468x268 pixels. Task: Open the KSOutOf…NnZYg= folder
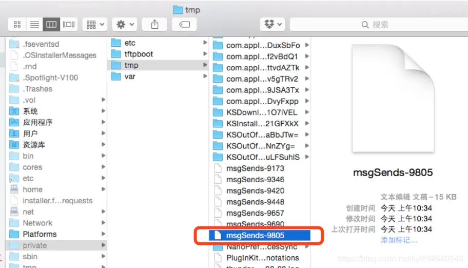tap(260, 146)
